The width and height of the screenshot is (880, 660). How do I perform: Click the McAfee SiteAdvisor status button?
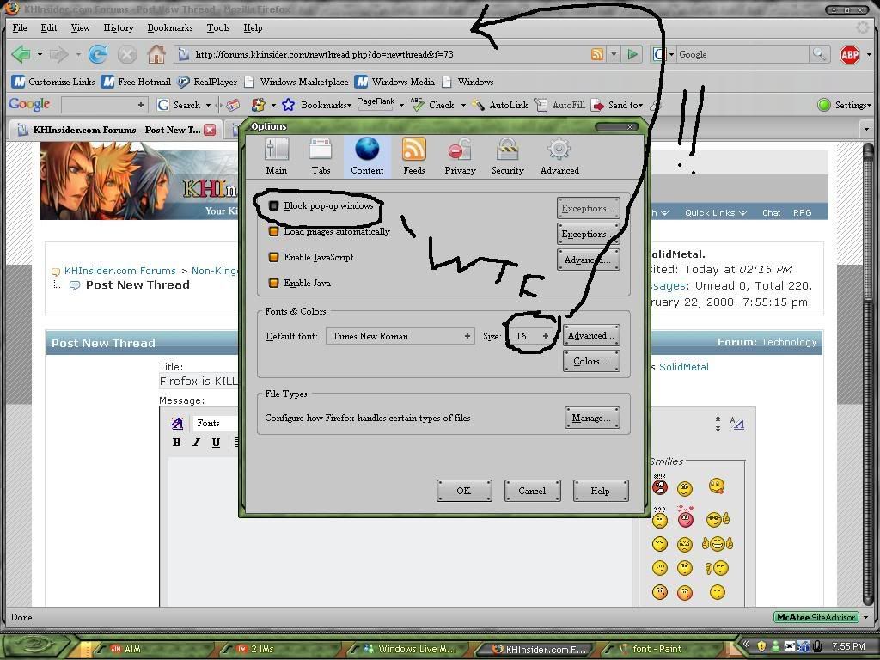point(816,617)
